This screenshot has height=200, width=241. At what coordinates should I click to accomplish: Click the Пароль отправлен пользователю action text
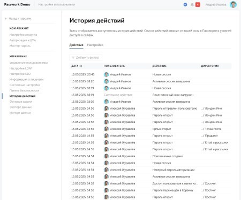(175, 109)
